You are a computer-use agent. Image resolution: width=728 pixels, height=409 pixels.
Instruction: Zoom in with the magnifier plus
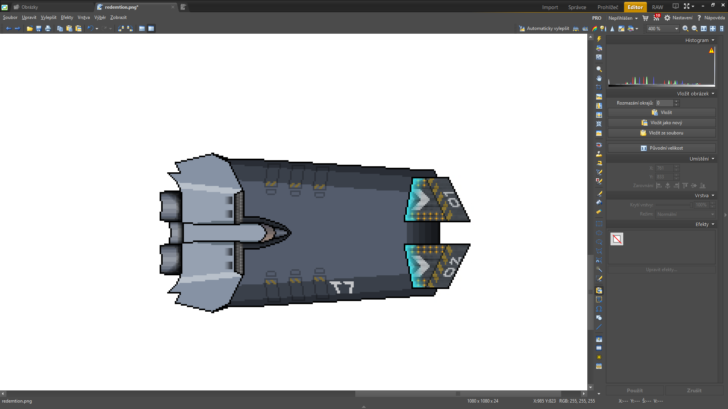click(686, 28)
